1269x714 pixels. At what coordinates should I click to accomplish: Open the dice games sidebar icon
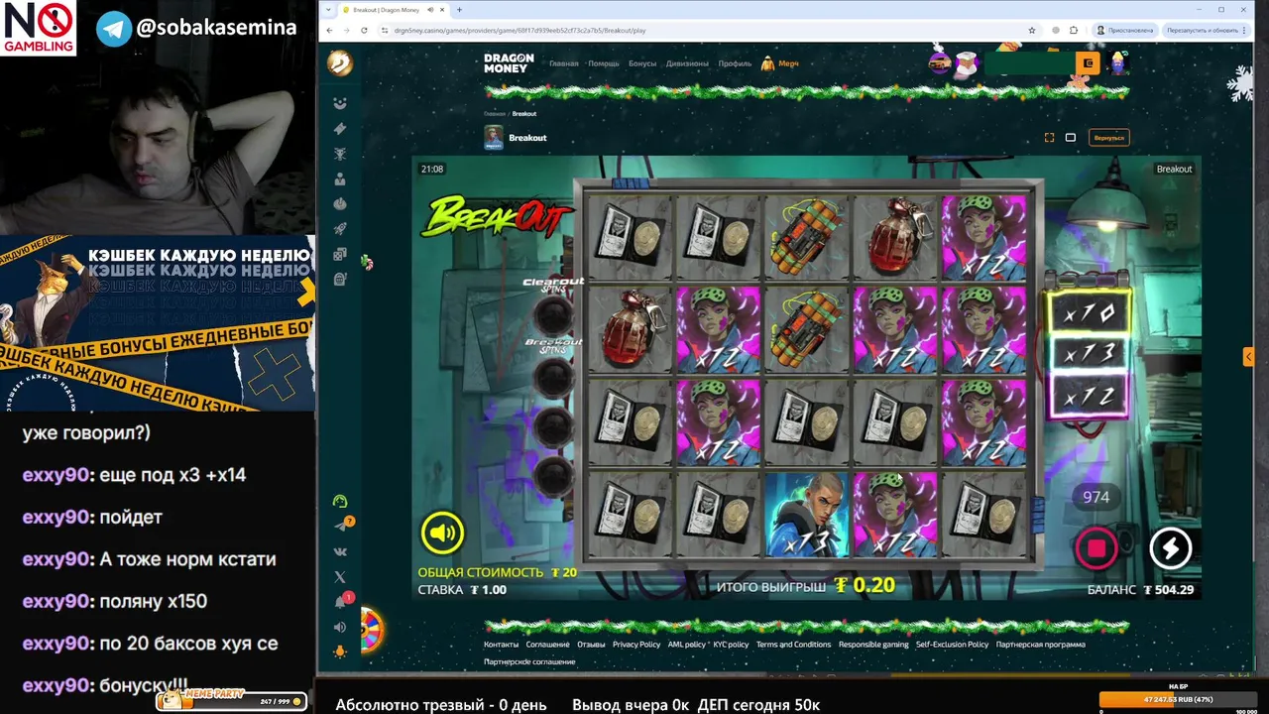pos(340,255)
